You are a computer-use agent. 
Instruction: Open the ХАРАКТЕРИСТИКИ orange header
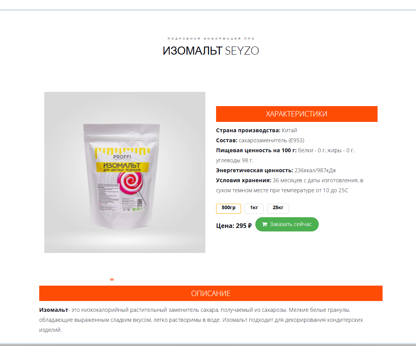pos(296,114)
